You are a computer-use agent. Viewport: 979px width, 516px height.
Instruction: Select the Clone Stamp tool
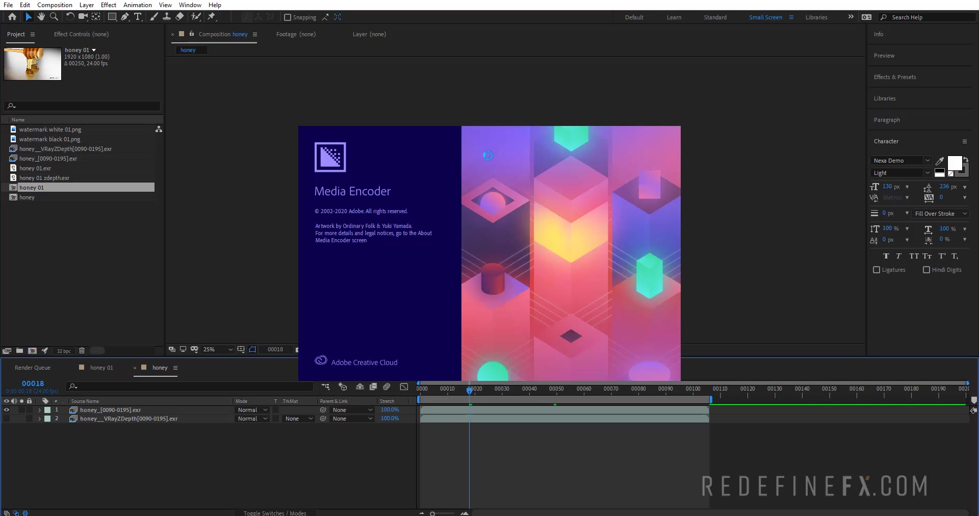(166, 17)
